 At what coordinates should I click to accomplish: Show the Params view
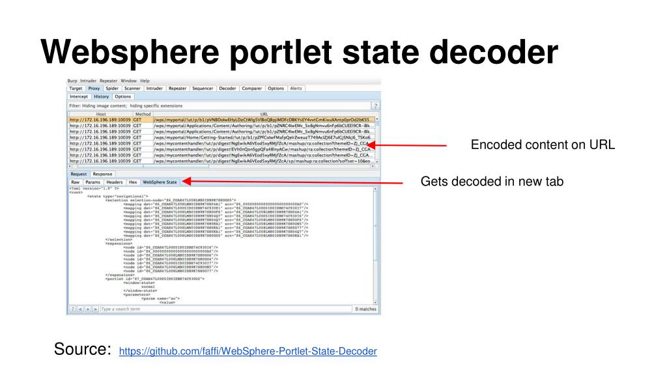click(92, 182)
